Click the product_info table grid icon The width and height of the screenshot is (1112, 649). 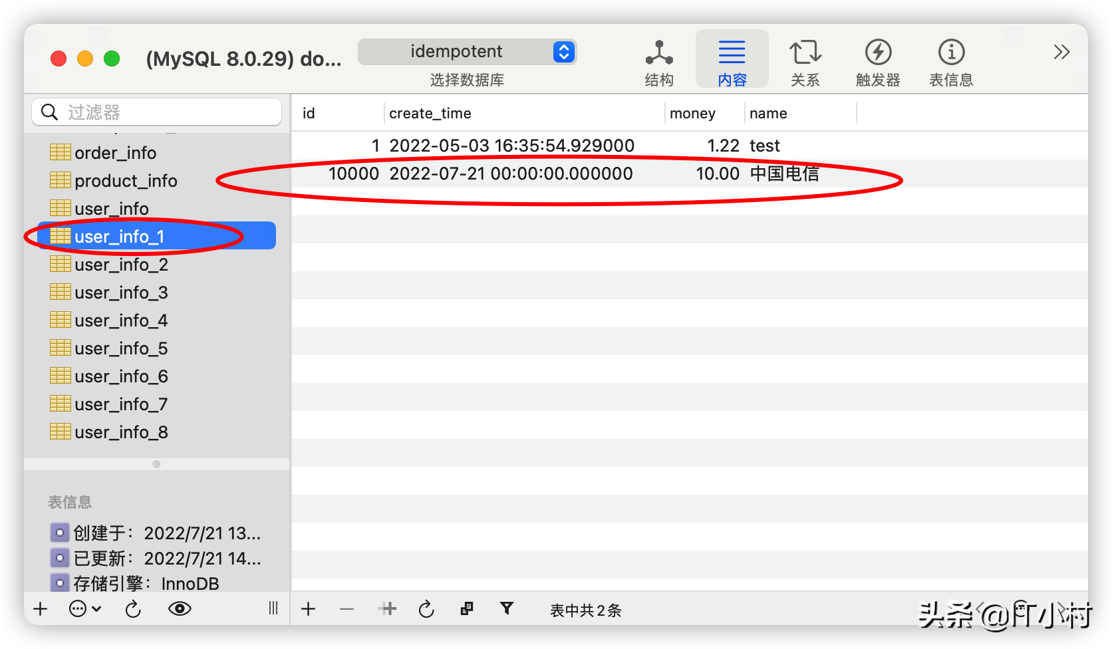[x=61, y=180]
